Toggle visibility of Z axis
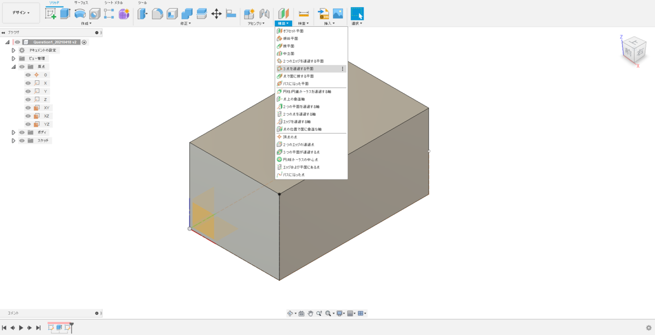 pos(28,99)
